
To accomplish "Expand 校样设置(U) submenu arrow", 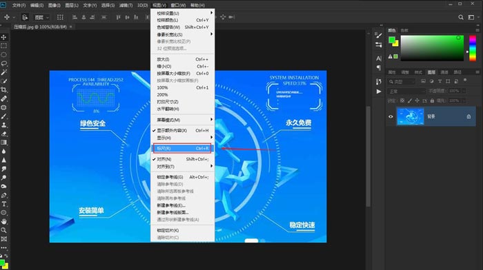I will coord(212,13).
